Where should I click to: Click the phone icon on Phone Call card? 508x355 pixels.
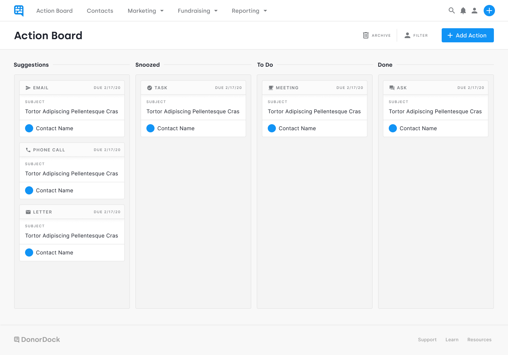(x=28, y=150)
